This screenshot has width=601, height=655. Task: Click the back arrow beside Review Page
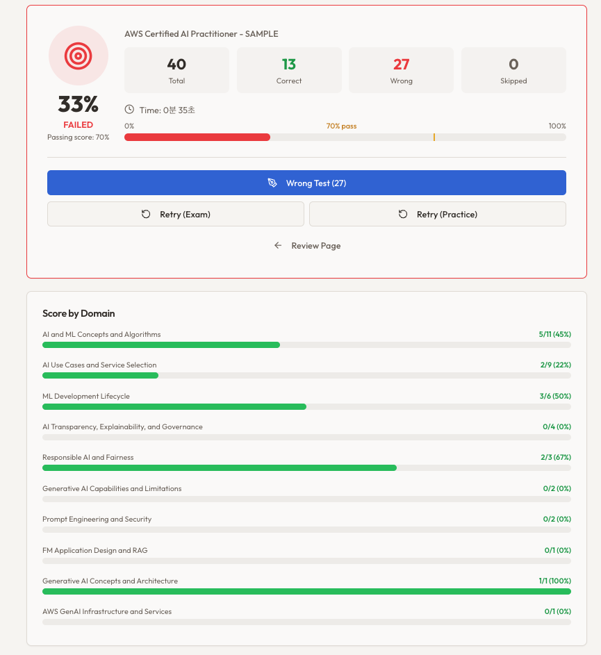(278, 246)
